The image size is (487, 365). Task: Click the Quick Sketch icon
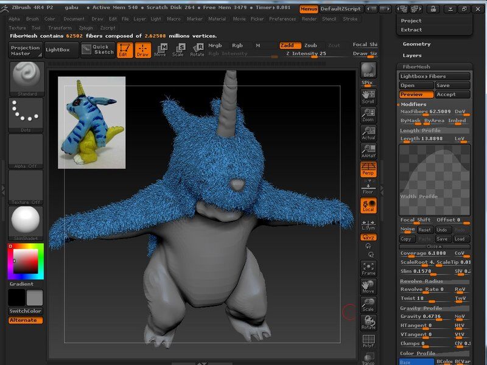98,50
